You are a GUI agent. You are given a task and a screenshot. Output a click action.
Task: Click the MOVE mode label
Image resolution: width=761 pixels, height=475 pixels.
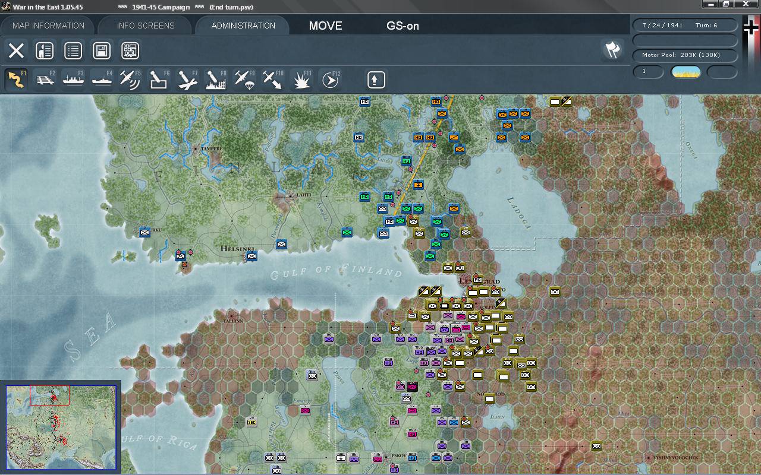coord(326,26)
